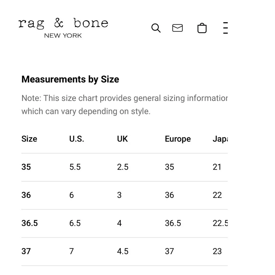Click the partially visible Japan column header

[220, 139]
